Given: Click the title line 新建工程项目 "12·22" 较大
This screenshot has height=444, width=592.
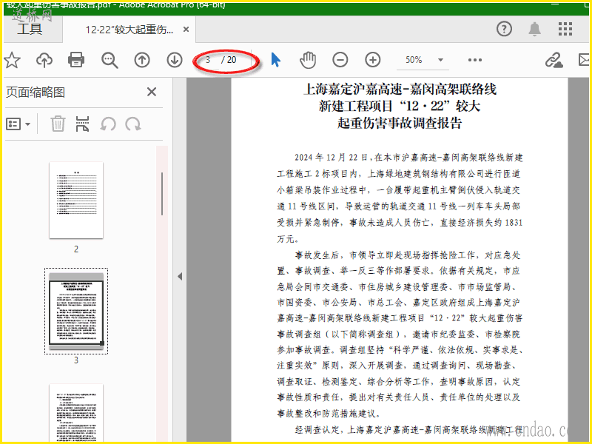Looking at the screenshot, I should pyautogui.click(x=400, y=106).
